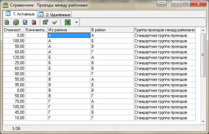Open the dropdown arrow beside the Excel icon
The width and height of the screenshot is (209, 134).
pos(76,22)
